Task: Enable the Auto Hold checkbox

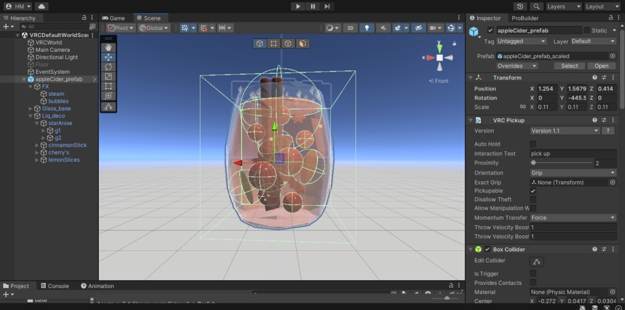Action: [x=533, y=144]
